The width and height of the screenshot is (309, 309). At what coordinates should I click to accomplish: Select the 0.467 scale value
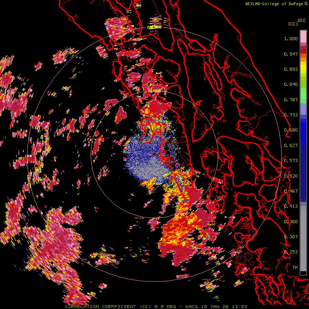[x=291, y=191]
